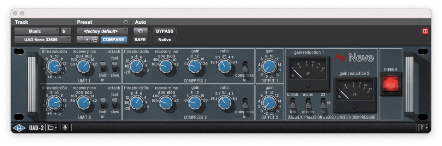Click the COMPRESS 1 ratio knob
The width and height of the screenshot is (442, 146).
tap(224, 67)
